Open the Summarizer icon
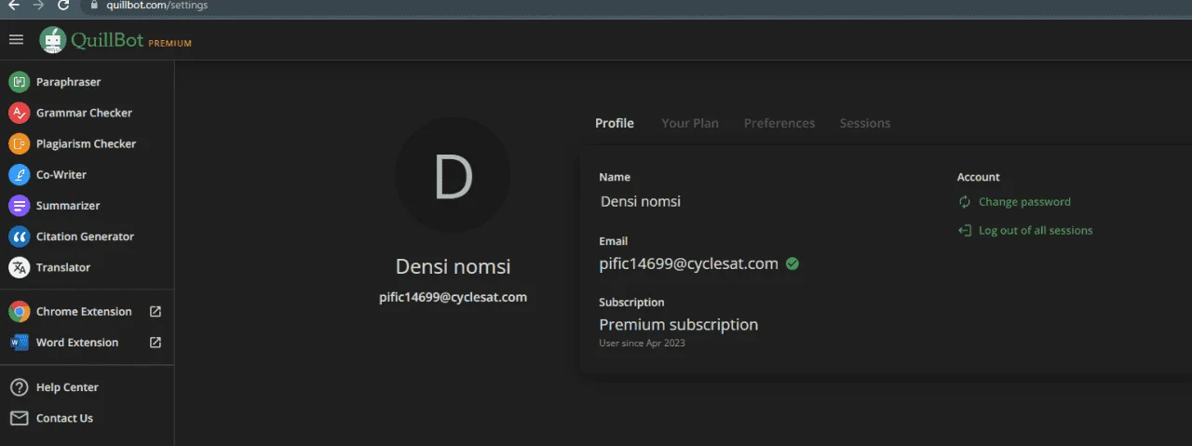This screenshot has width=1192, height=446. pyautogui.click(x=19, y=205)
